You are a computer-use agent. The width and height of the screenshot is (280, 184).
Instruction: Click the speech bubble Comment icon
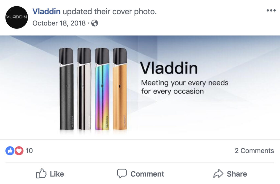coord(122,173)
